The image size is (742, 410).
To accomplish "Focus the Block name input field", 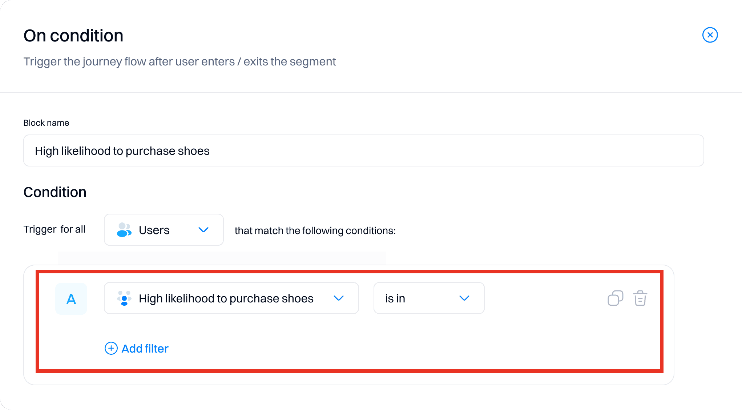I will pyautogui.click(x=363, y=150).
